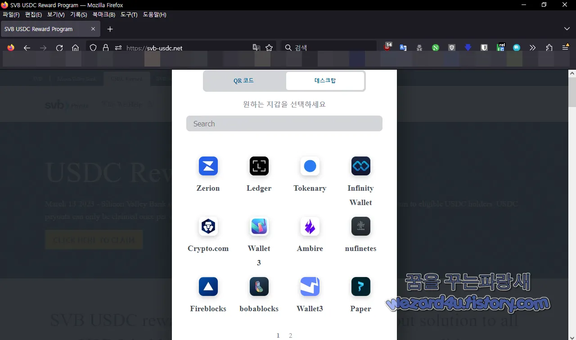Select the Infinity Wallet icon
576x340 pixels.
(361, 166)
